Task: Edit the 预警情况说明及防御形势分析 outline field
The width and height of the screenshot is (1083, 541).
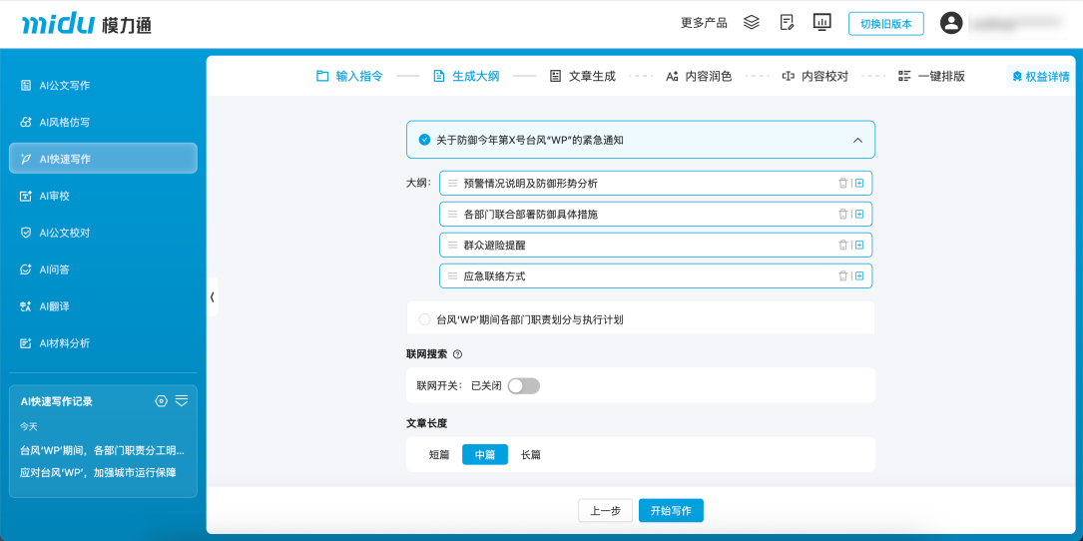Action: pyautogui.click(x=656, y=183)
